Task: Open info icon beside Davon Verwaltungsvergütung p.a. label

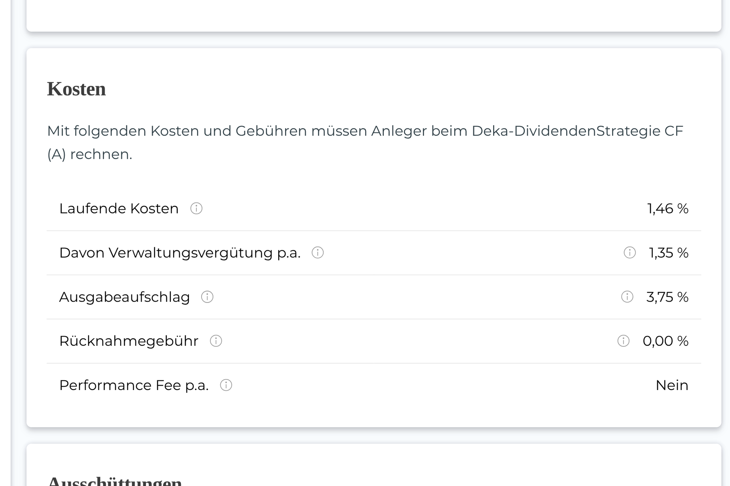Action: [318, 253]
